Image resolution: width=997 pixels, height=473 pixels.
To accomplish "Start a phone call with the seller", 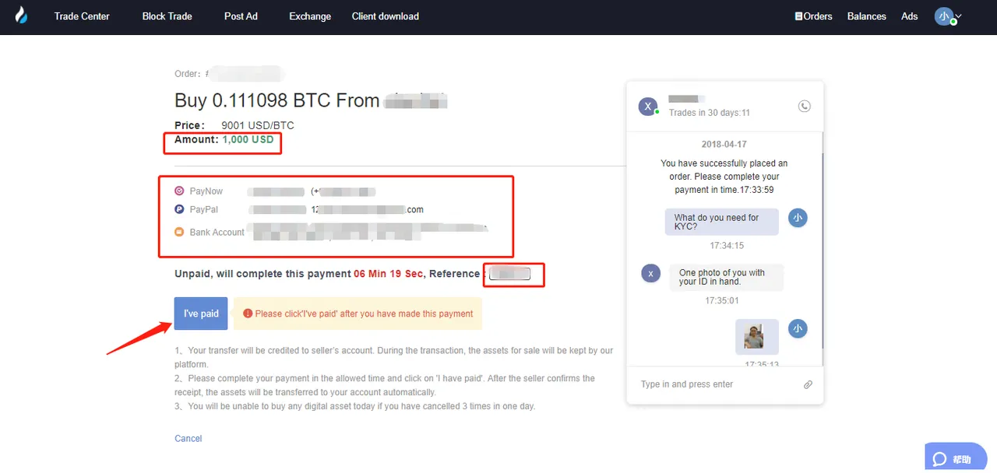I will 805,107.
